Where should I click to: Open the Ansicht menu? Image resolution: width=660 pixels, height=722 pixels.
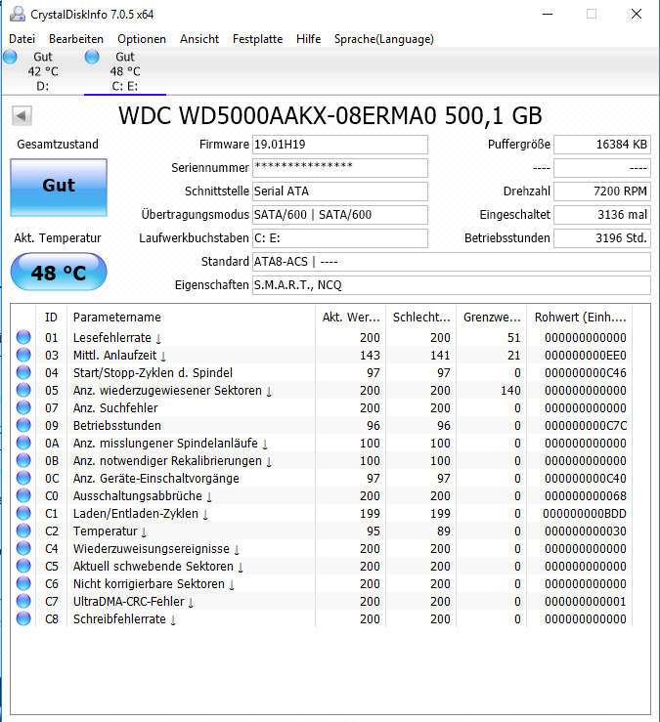tap(199, 39)
